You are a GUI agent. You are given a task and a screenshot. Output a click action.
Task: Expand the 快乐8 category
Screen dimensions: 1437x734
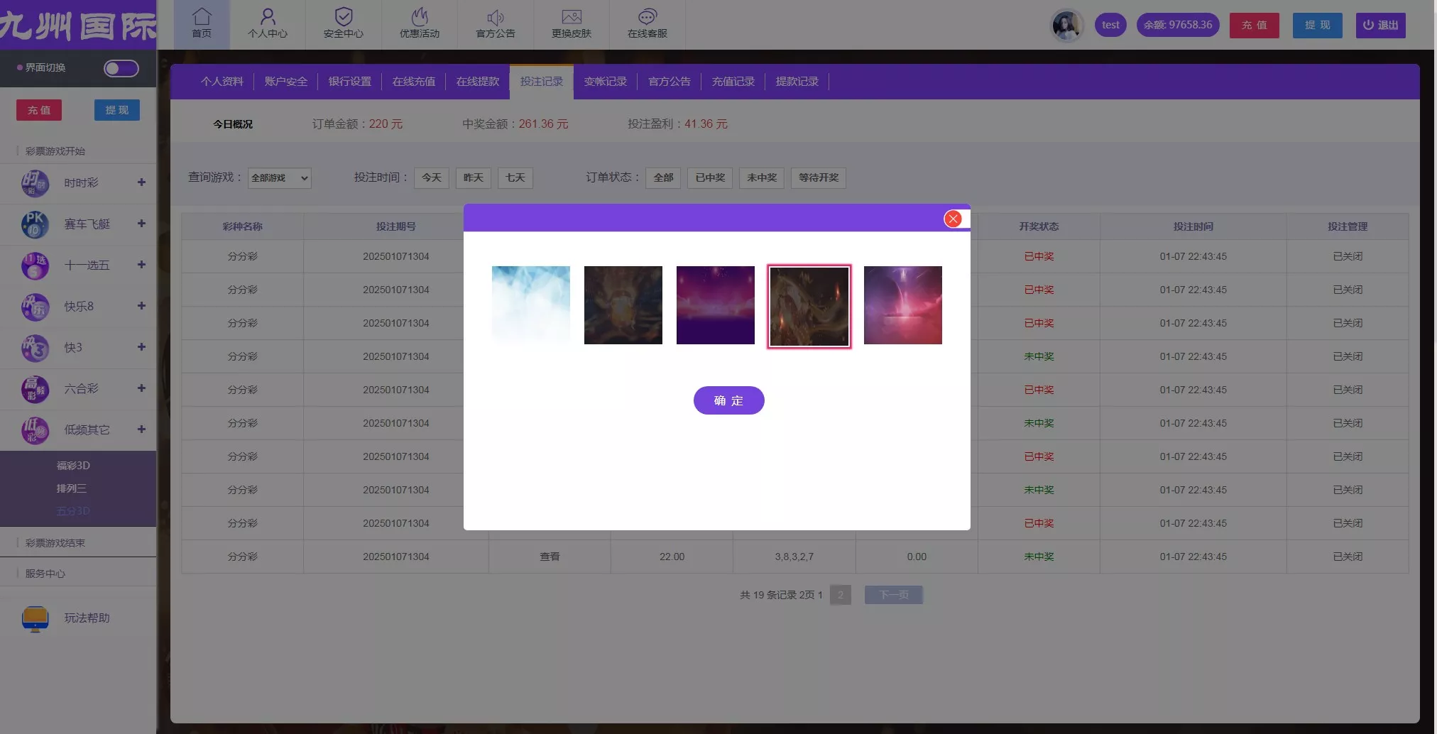click(x=141, y=306)
